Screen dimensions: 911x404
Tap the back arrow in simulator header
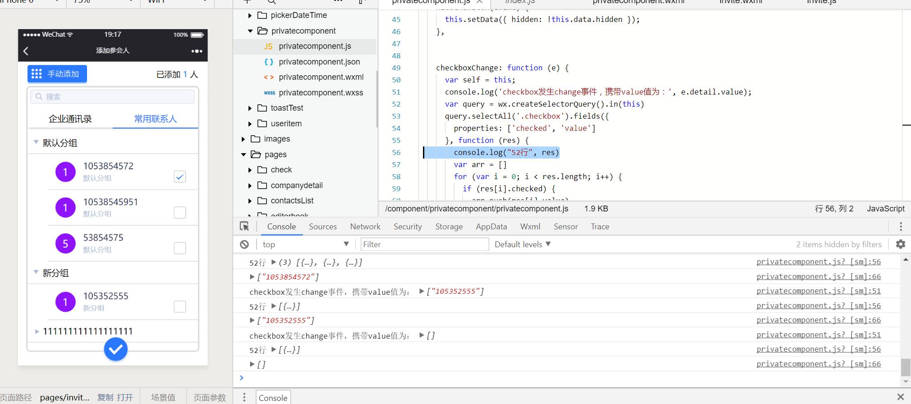coord(26,51)
